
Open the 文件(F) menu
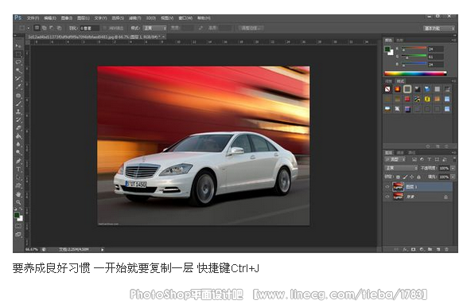(x=33, y=18)
